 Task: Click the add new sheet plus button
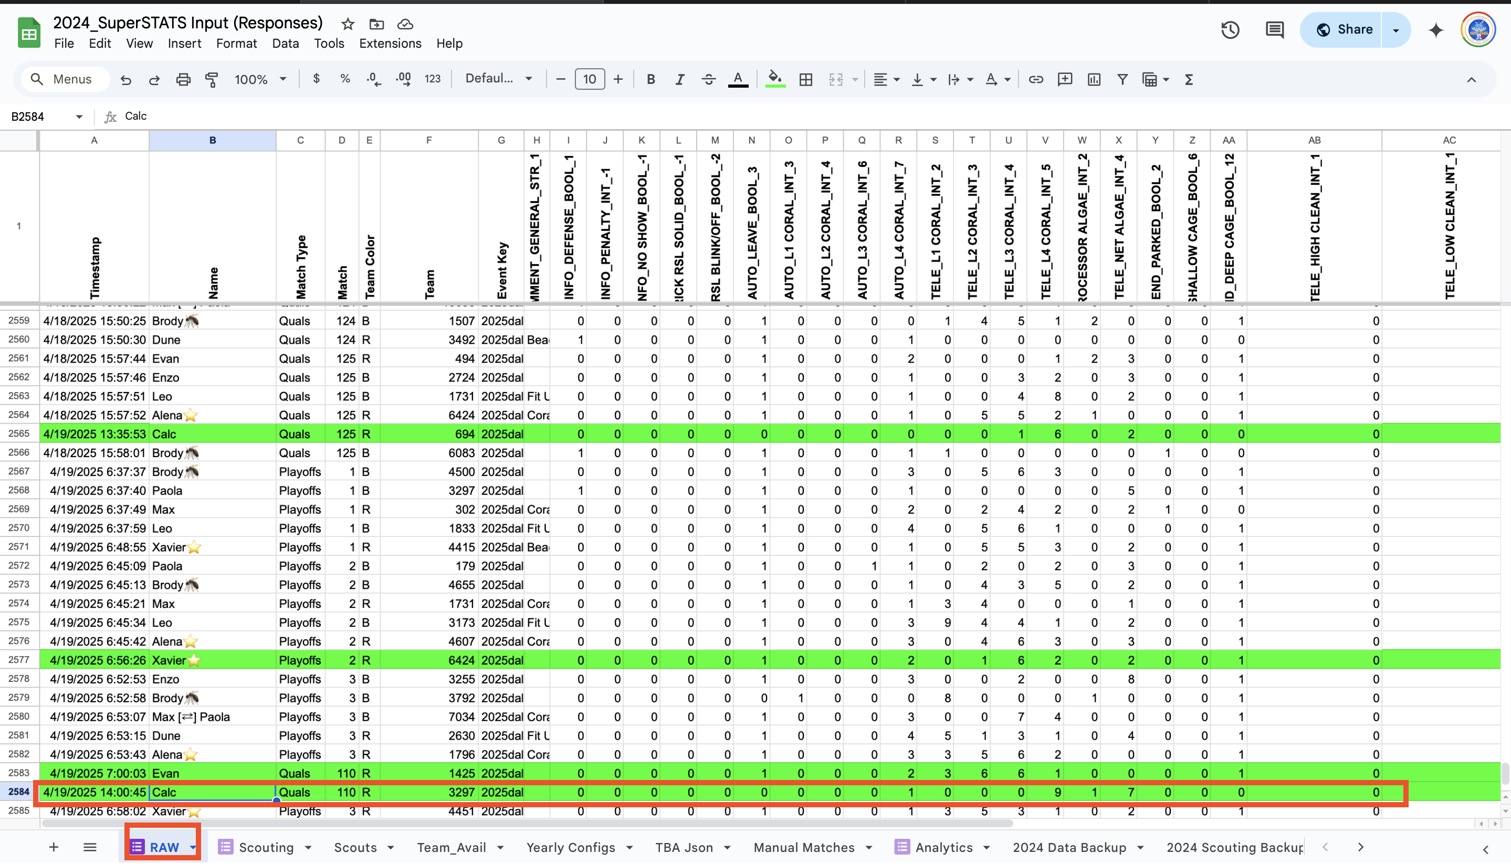(54, 847)
